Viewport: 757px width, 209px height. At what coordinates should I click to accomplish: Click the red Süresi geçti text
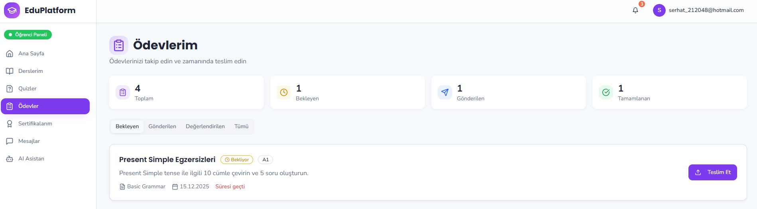tap(230, 187)
